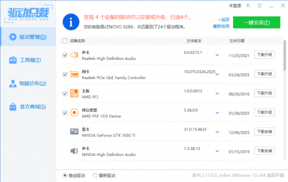The width and height of the screenshot is (288, 182).
Task: Click the <返回 link
Action: (x=224, y=20)
